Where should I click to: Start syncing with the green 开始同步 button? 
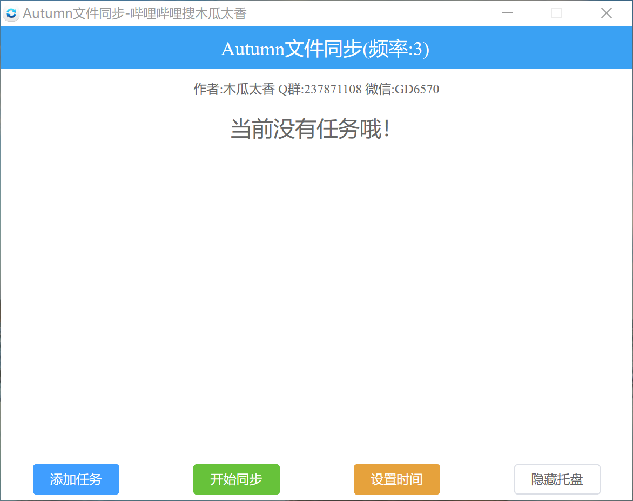click(x=236, y=479)
